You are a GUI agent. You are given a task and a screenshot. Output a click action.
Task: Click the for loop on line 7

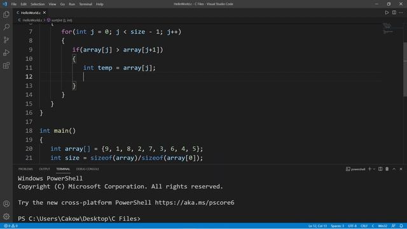pos(121,32)
